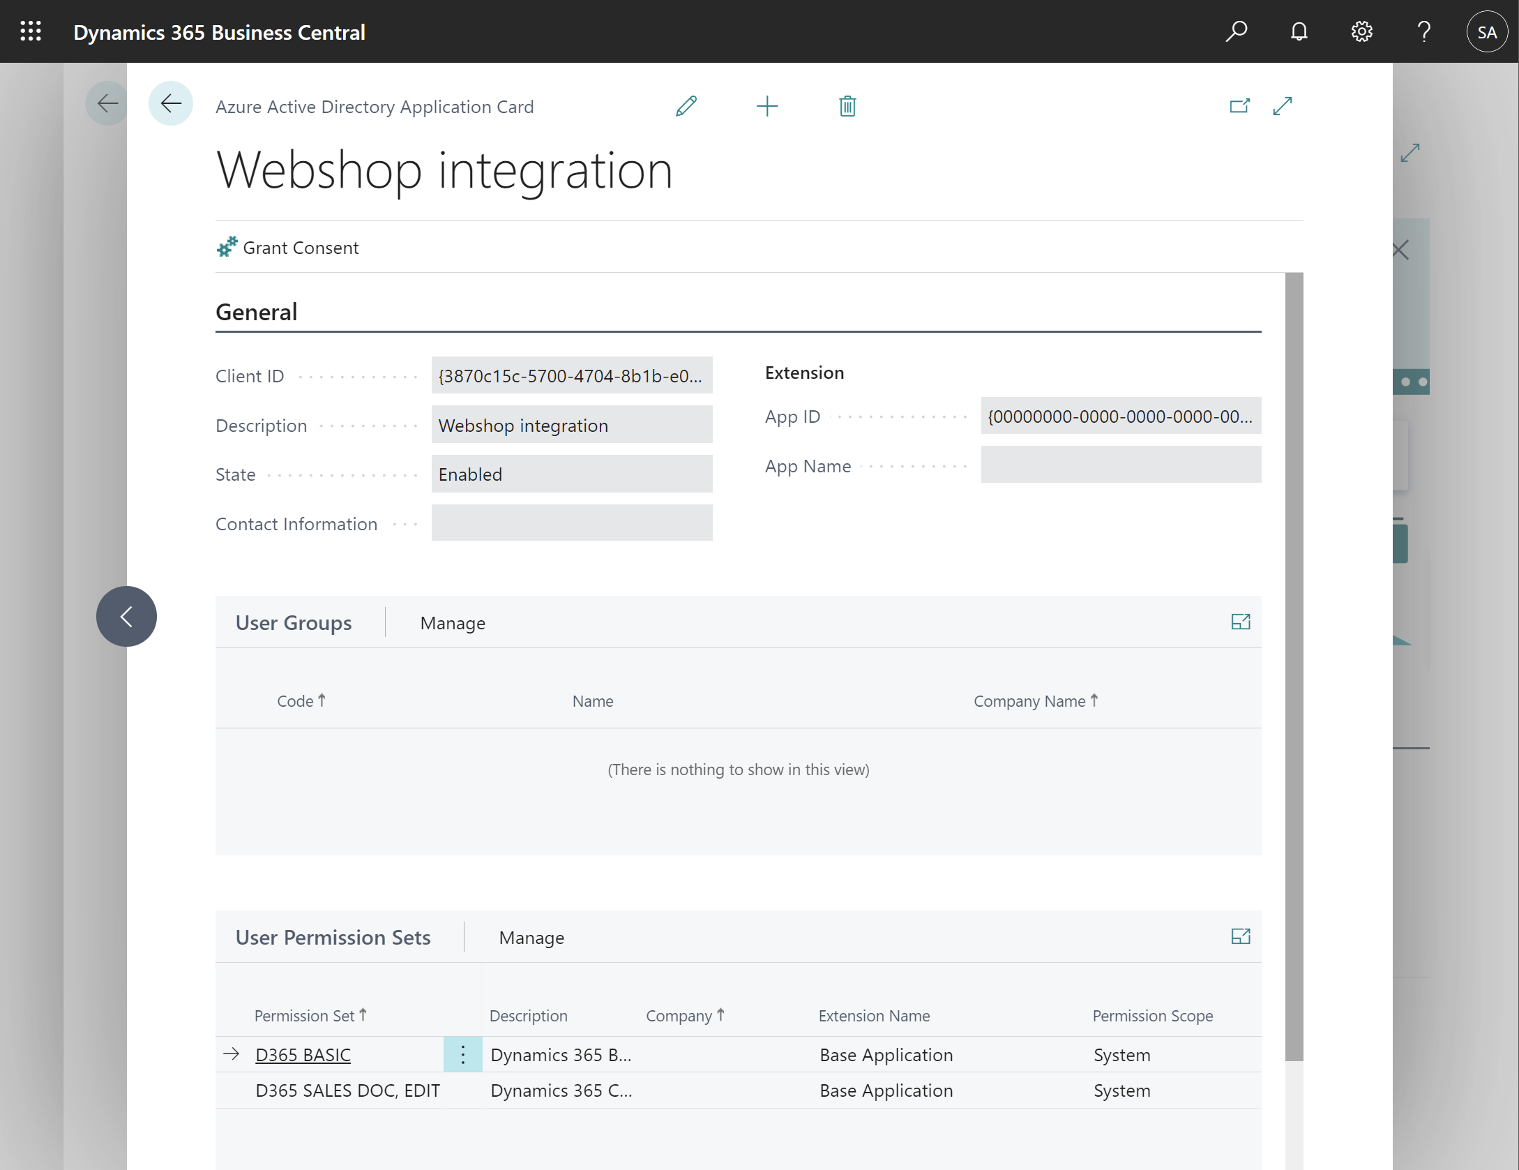Screen dimensions: 1519x1170
Task: Select the D365 SALES DOC, EDIT row
Action: [x=738, y=1090]
